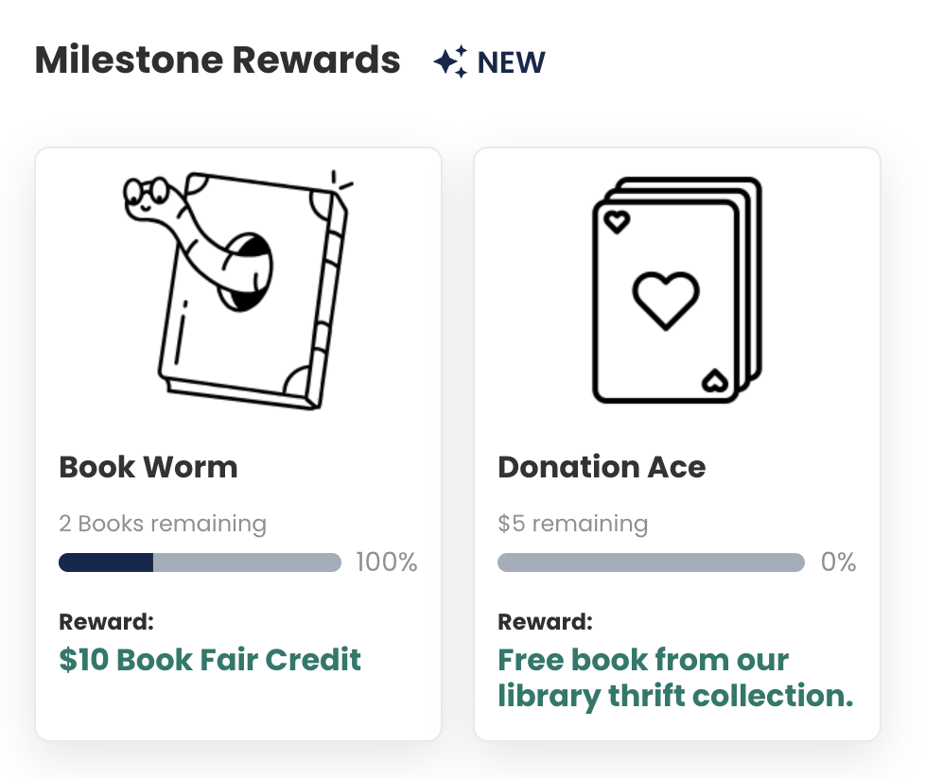Click the upside-down heart at the card's bottom corner
Image resolution: width=925 pixels, height=779 pixels.
[x=715, y=380]
